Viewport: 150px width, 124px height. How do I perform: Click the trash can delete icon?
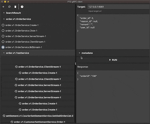(15, 7)
